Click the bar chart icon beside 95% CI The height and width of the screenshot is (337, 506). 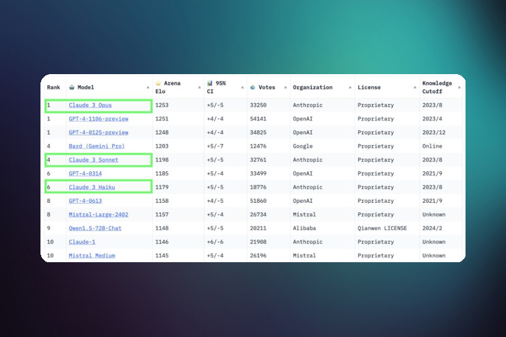[210, 83]
